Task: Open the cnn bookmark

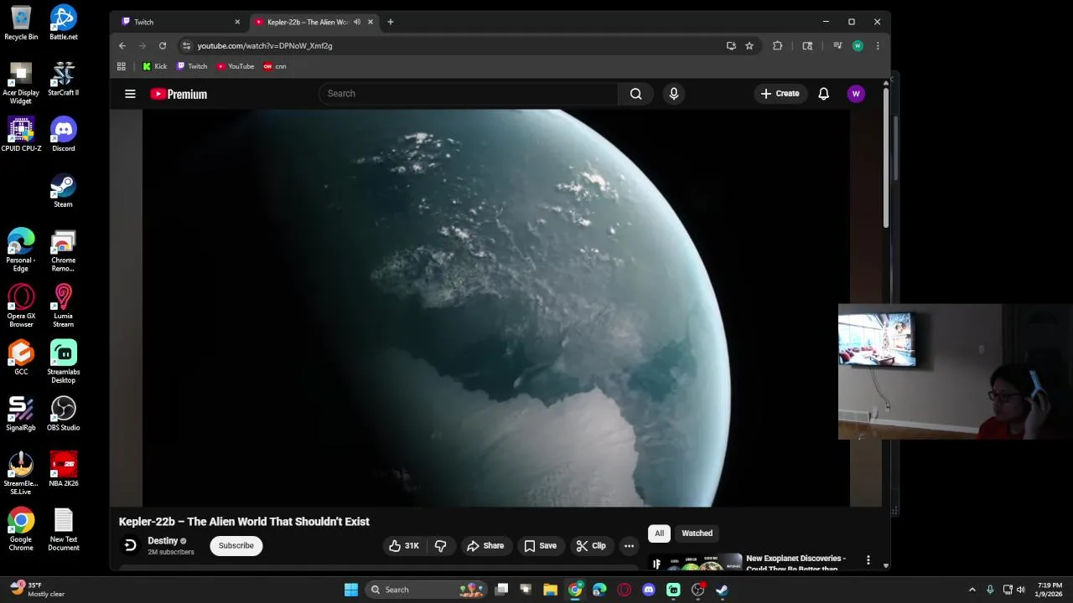Action: click(275, 66)
